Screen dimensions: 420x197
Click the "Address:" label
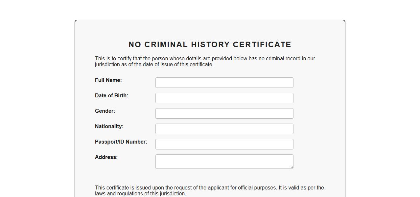pos(106,157)
